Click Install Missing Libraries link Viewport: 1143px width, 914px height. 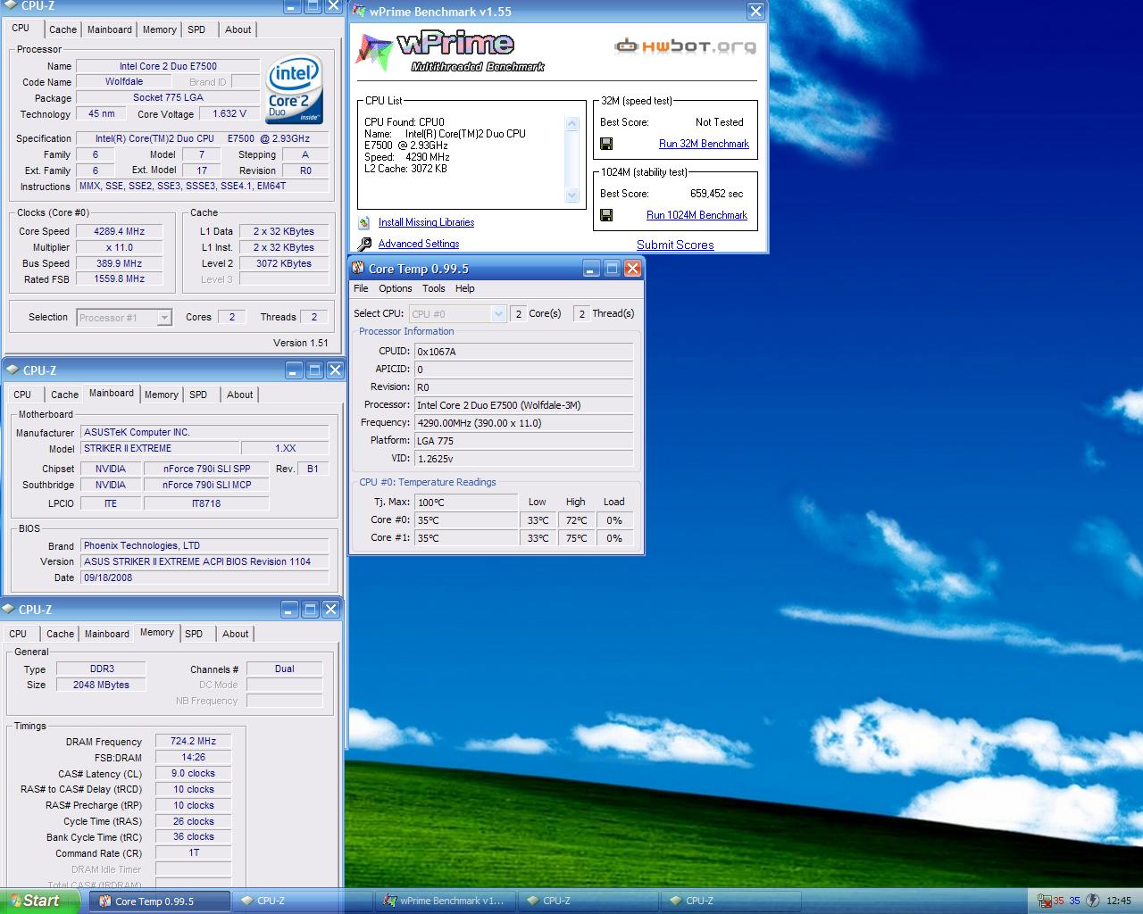[426, 223]
